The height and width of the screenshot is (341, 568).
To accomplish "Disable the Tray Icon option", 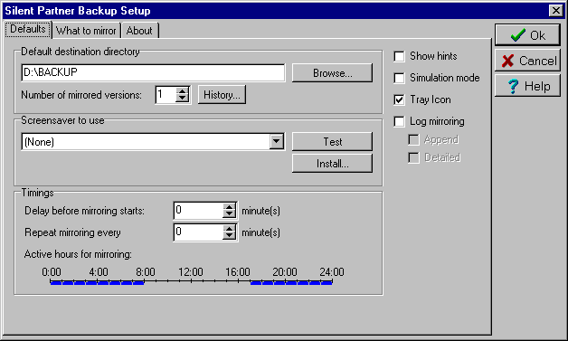I will 399,99.
